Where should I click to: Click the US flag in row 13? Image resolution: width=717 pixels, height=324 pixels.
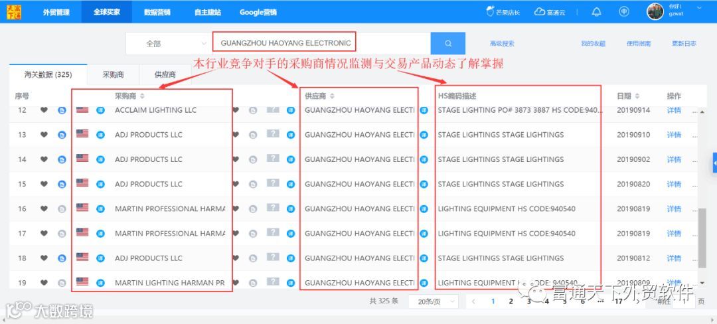(x=82, y=133)
